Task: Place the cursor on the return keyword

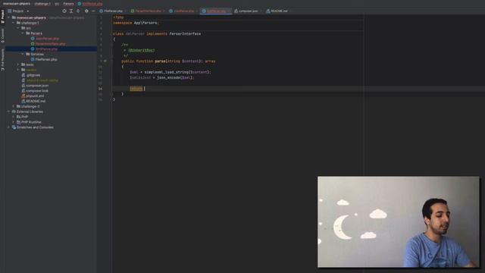Action: click(136, 89)
